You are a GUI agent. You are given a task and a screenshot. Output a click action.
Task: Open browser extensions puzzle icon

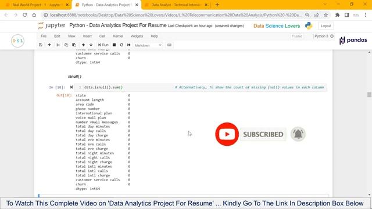pos(337,15)
